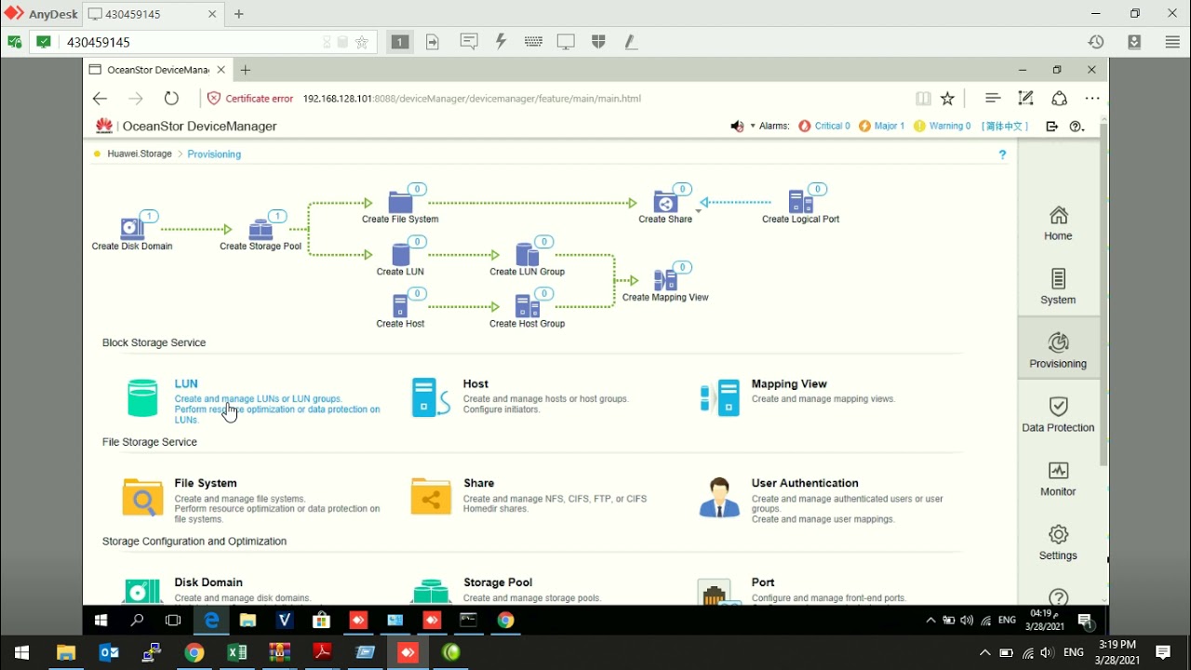Expand the alarm sound dropdown arrow
This screenshot has width=1191, height=670.
[753, 126]
